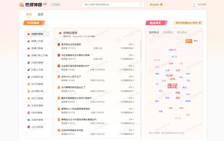224x141 pixels.
Task: Click the 国足 word in cloud
Action: coord(172,86)
